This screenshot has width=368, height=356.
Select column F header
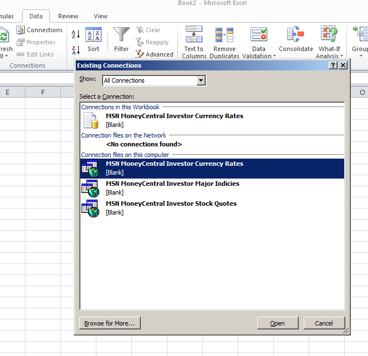[43, 92]
